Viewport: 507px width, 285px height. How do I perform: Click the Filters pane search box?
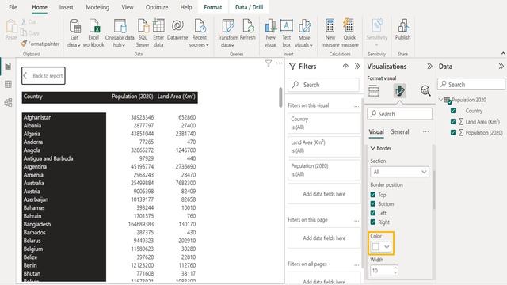pyautogui.click(x=324, y=85)
